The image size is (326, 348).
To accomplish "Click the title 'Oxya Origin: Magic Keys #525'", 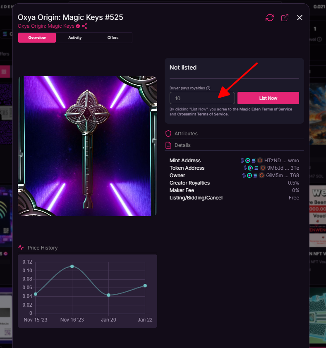I will (x=70, y=17).
